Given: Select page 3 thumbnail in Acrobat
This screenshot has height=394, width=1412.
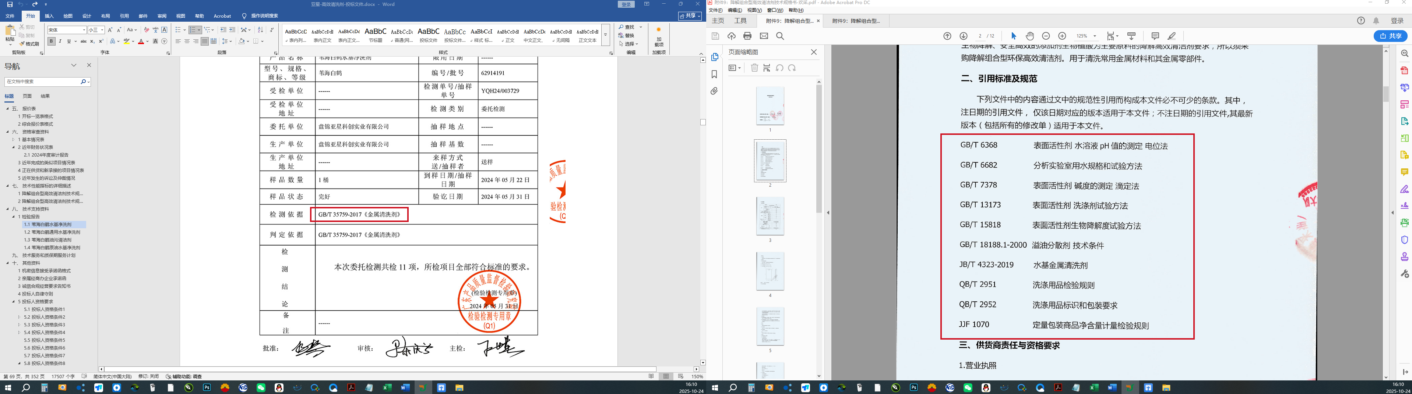Looking at the screenshot, I should pyautogui.click(x=770, y=216).
